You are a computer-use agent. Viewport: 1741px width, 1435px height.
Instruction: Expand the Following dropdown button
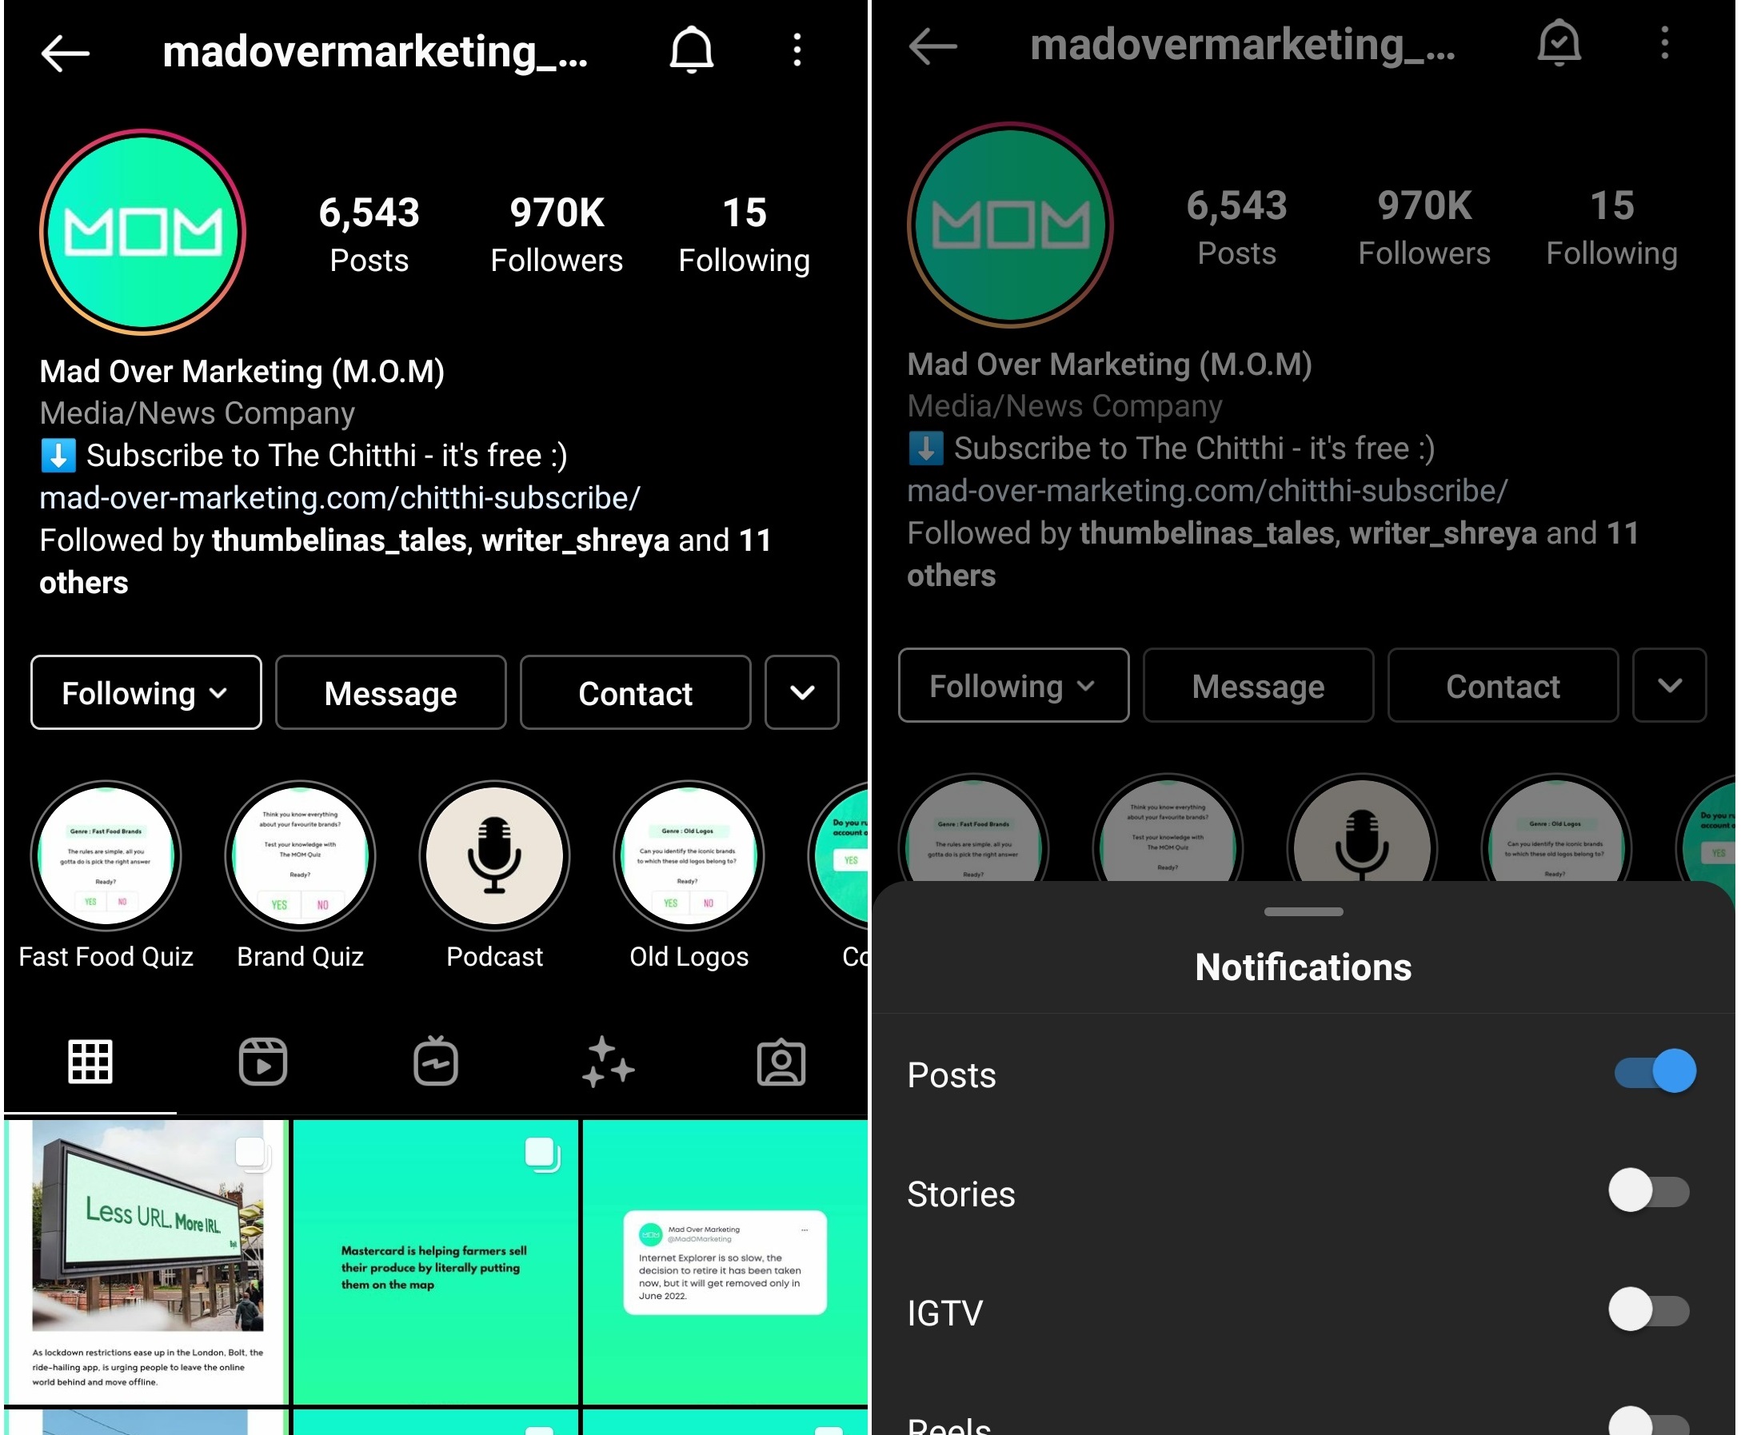tap(146, 691)
